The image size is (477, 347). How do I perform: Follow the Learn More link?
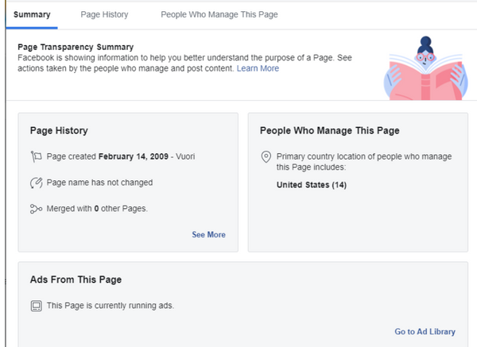pyautogui.click(x=258, y=68)
